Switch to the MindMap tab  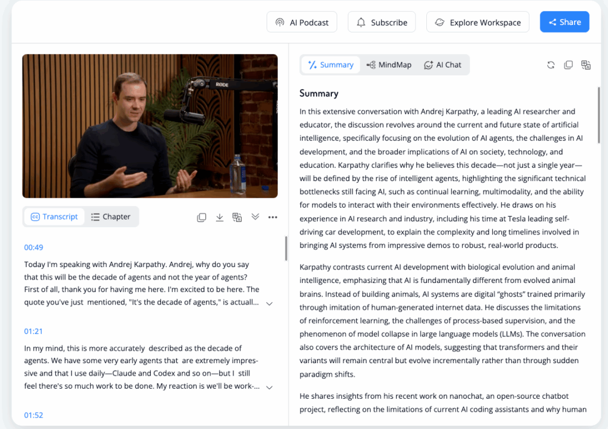pyautogui.click(x=389, y=65)
